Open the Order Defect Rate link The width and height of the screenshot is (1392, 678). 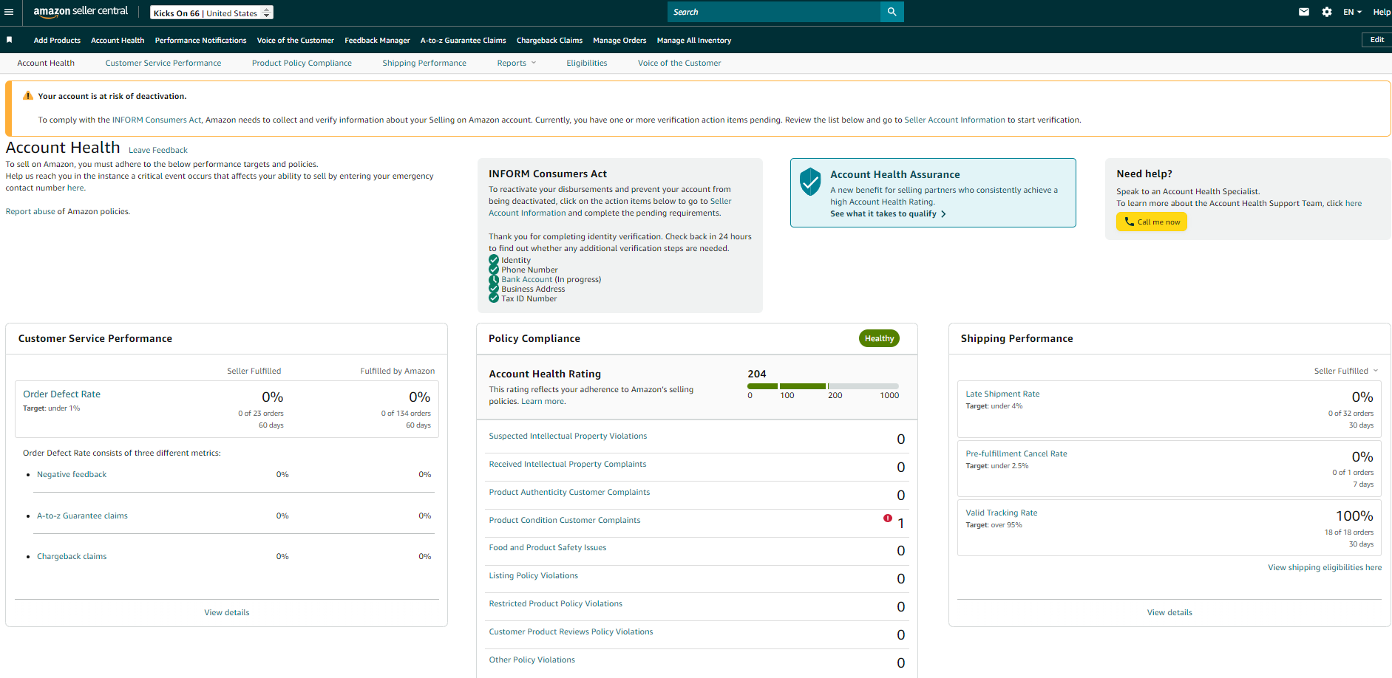(x=61, y=394)
